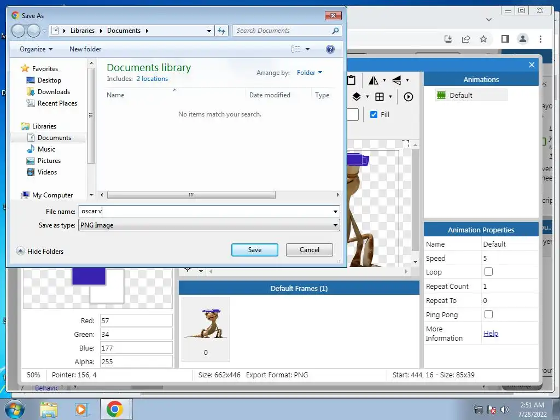Select Videos library in navigation pane
This screenshot has height=420, width=560.
pos(47,172)
